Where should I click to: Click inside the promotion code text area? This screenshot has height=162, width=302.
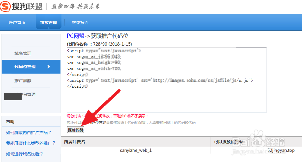pyautogui.click(x=167, y=80)
